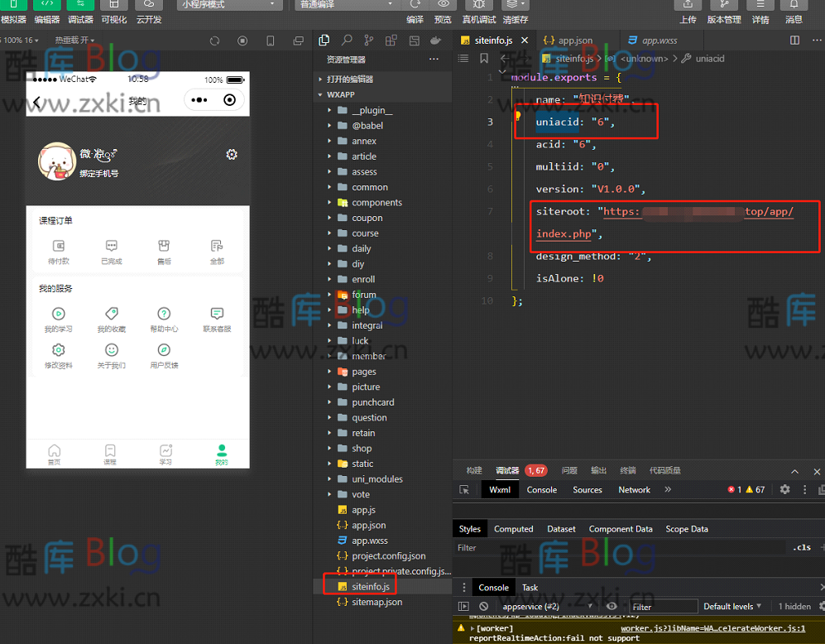Click the split editor icon
Screen dimensions: 825x644
(794, 40)
